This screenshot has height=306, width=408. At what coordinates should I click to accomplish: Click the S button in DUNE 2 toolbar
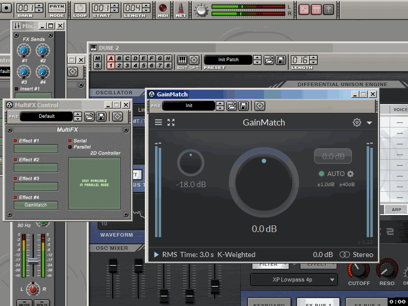pyautogui.click(x=97, y=66)
